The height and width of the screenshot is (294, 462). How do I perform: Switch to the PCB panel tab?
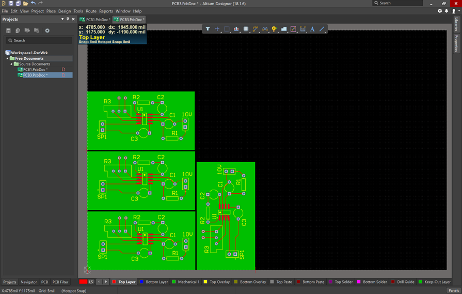(44, 282)
